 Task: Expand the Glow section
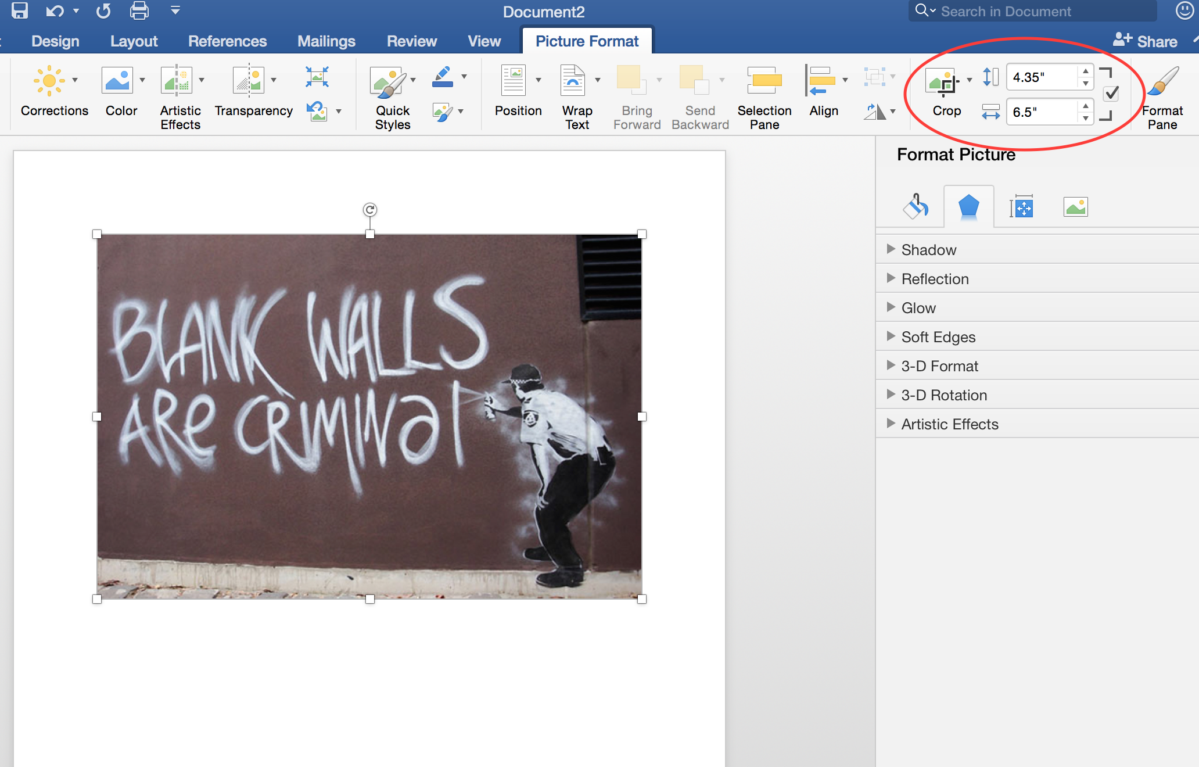click(x=1038, y=307)
